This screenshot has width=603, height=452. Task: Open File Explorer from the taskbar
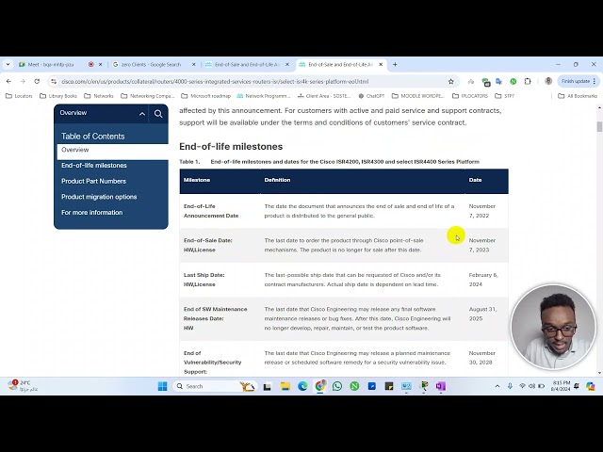click(x=285, y=386)
